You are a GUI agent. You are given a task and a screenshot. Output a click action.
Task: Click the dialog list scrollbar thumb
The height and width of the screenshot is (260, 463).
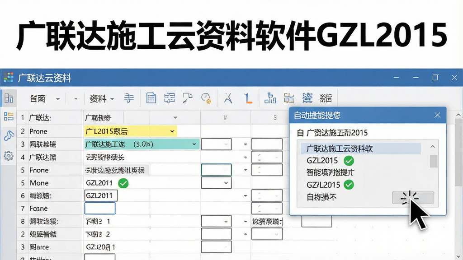coord(433,161)
